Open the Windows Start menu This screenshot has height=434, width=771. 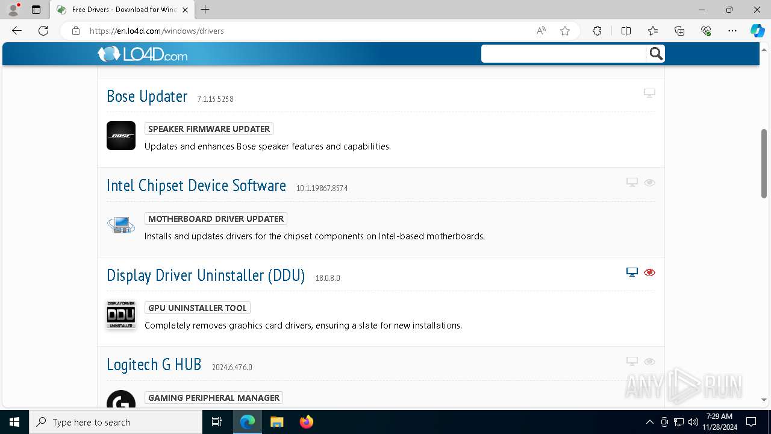(x=14, y=422)
